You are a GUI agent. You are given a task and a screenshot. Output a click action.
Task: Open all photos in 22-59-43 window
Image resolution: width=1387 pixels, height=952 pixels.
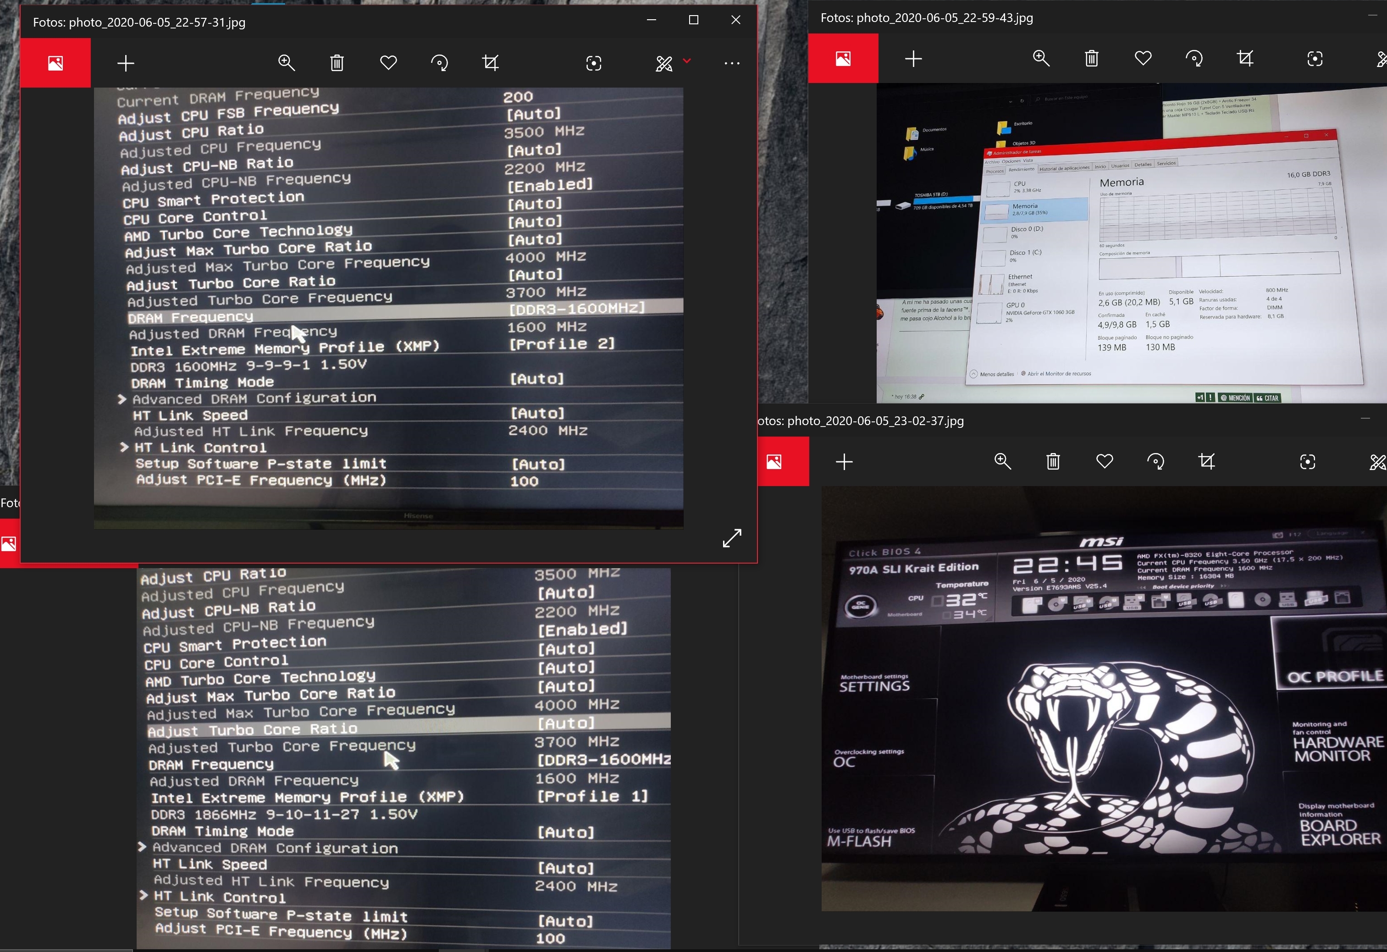click(843, 59)
